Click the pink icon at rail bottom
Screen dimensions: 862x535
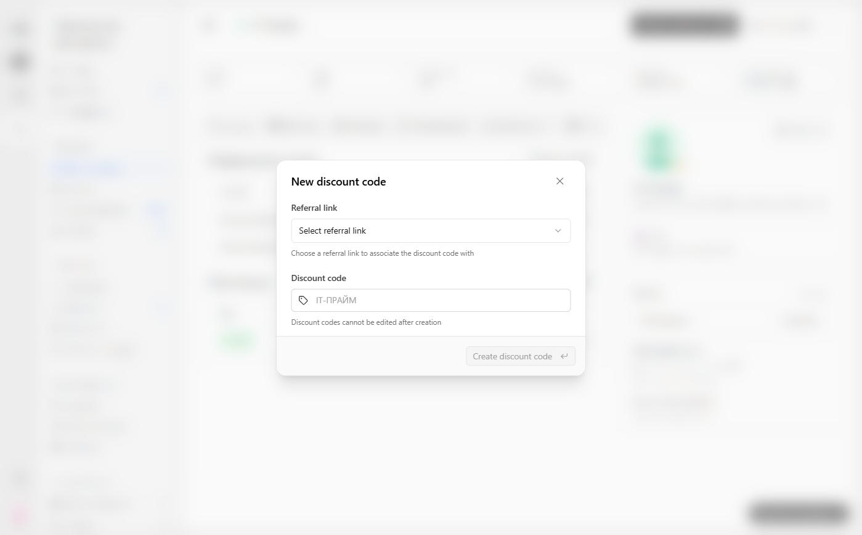pyautogui.click(x=20, y=515)
